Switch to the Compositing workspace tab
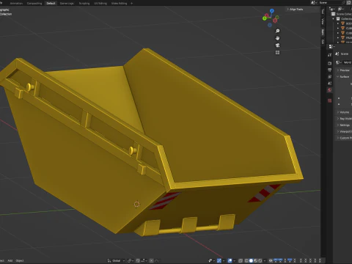The height and width of the screenshot is (264, 352). [x=34, y=3]
